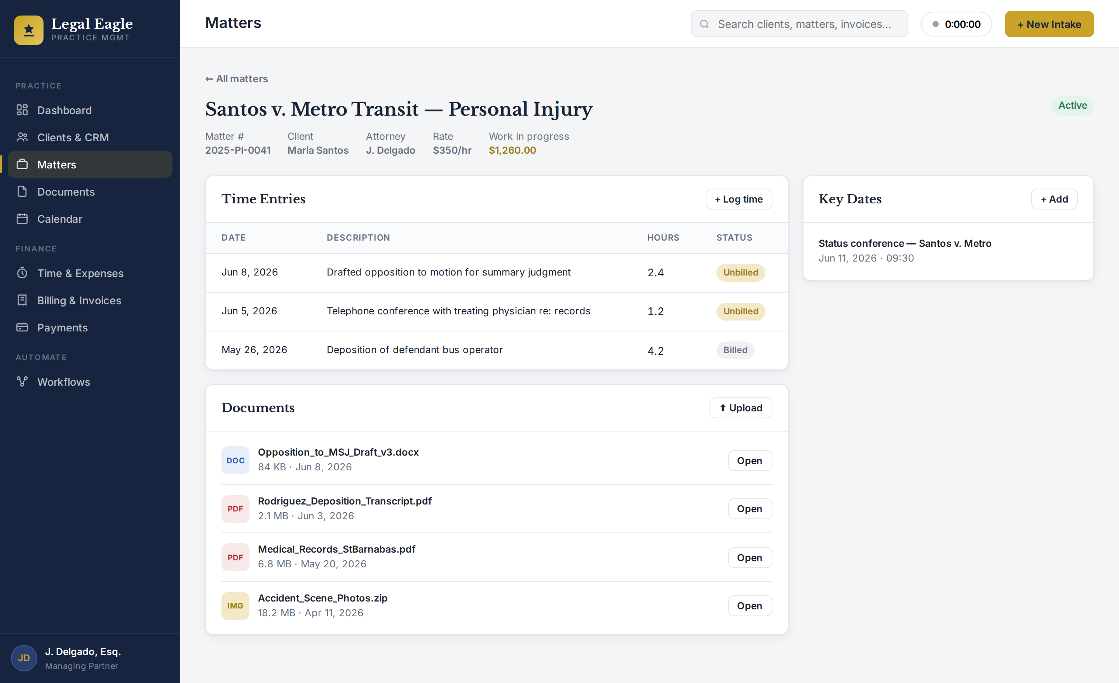Click the New Intake button
The image size is (1119, 683).
[1049, 24]
